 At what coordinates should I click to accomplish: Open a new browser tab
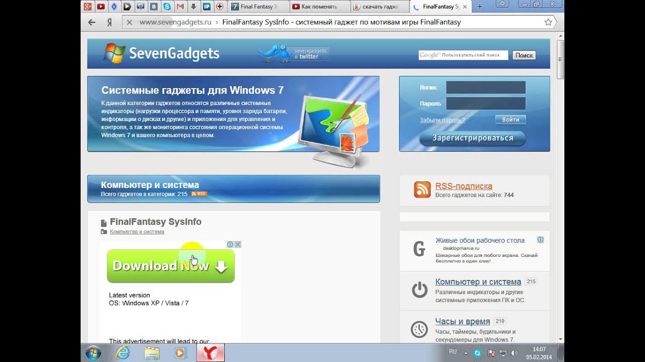click(480, 7)
